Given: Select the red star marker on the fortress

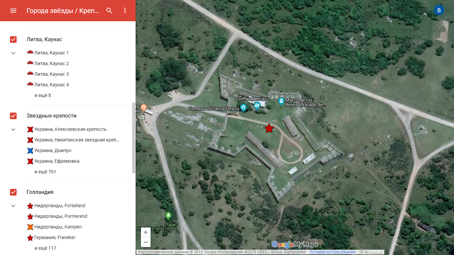Looking at the screenshot, I should [269, 128].
